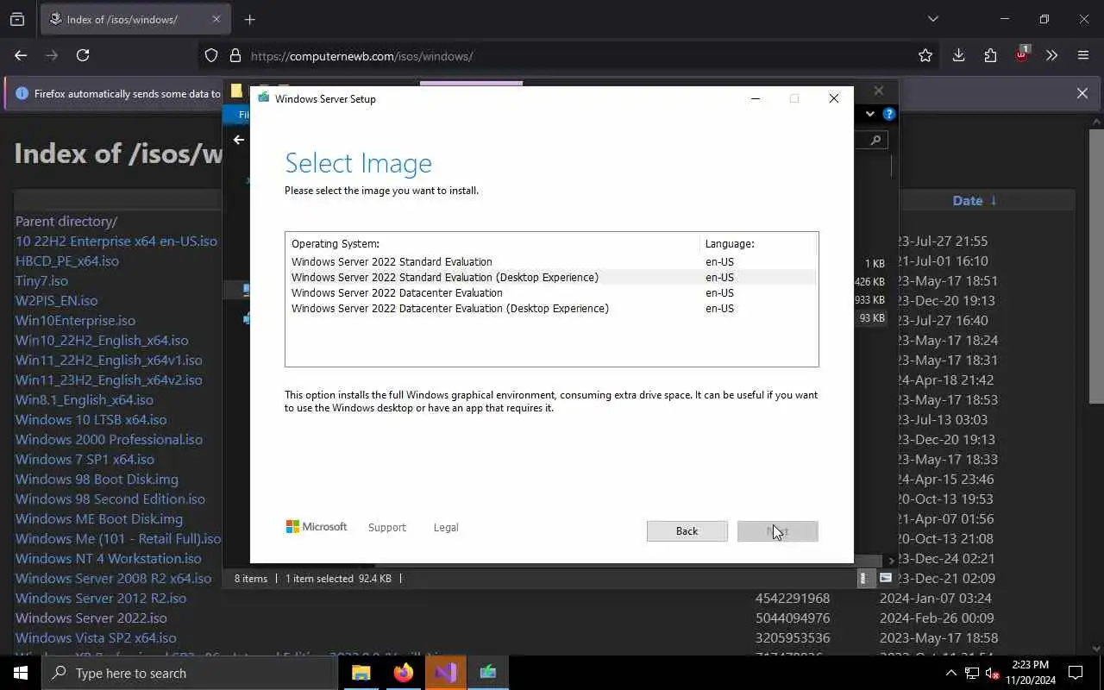The width and height of the screenshot is (1104, 690).
Task: Open the Firefox extensions puzzle icon
Action: tap(990, 55)
